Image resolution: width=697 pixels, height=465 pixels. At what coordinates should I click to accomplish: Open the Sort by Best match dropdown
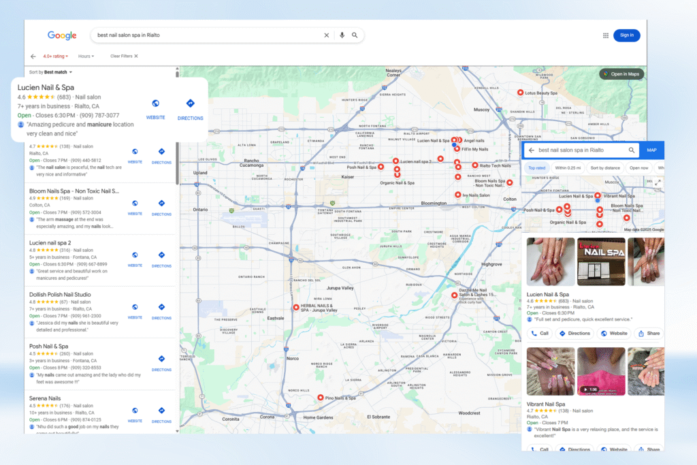[50, 72]
